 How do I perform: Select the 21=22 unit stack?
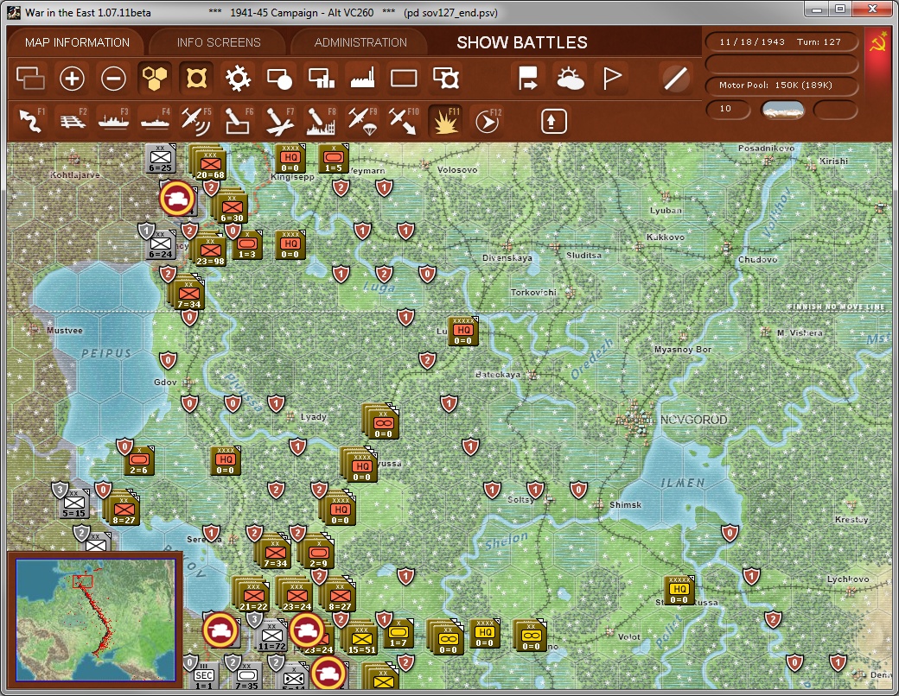(253, 596)
